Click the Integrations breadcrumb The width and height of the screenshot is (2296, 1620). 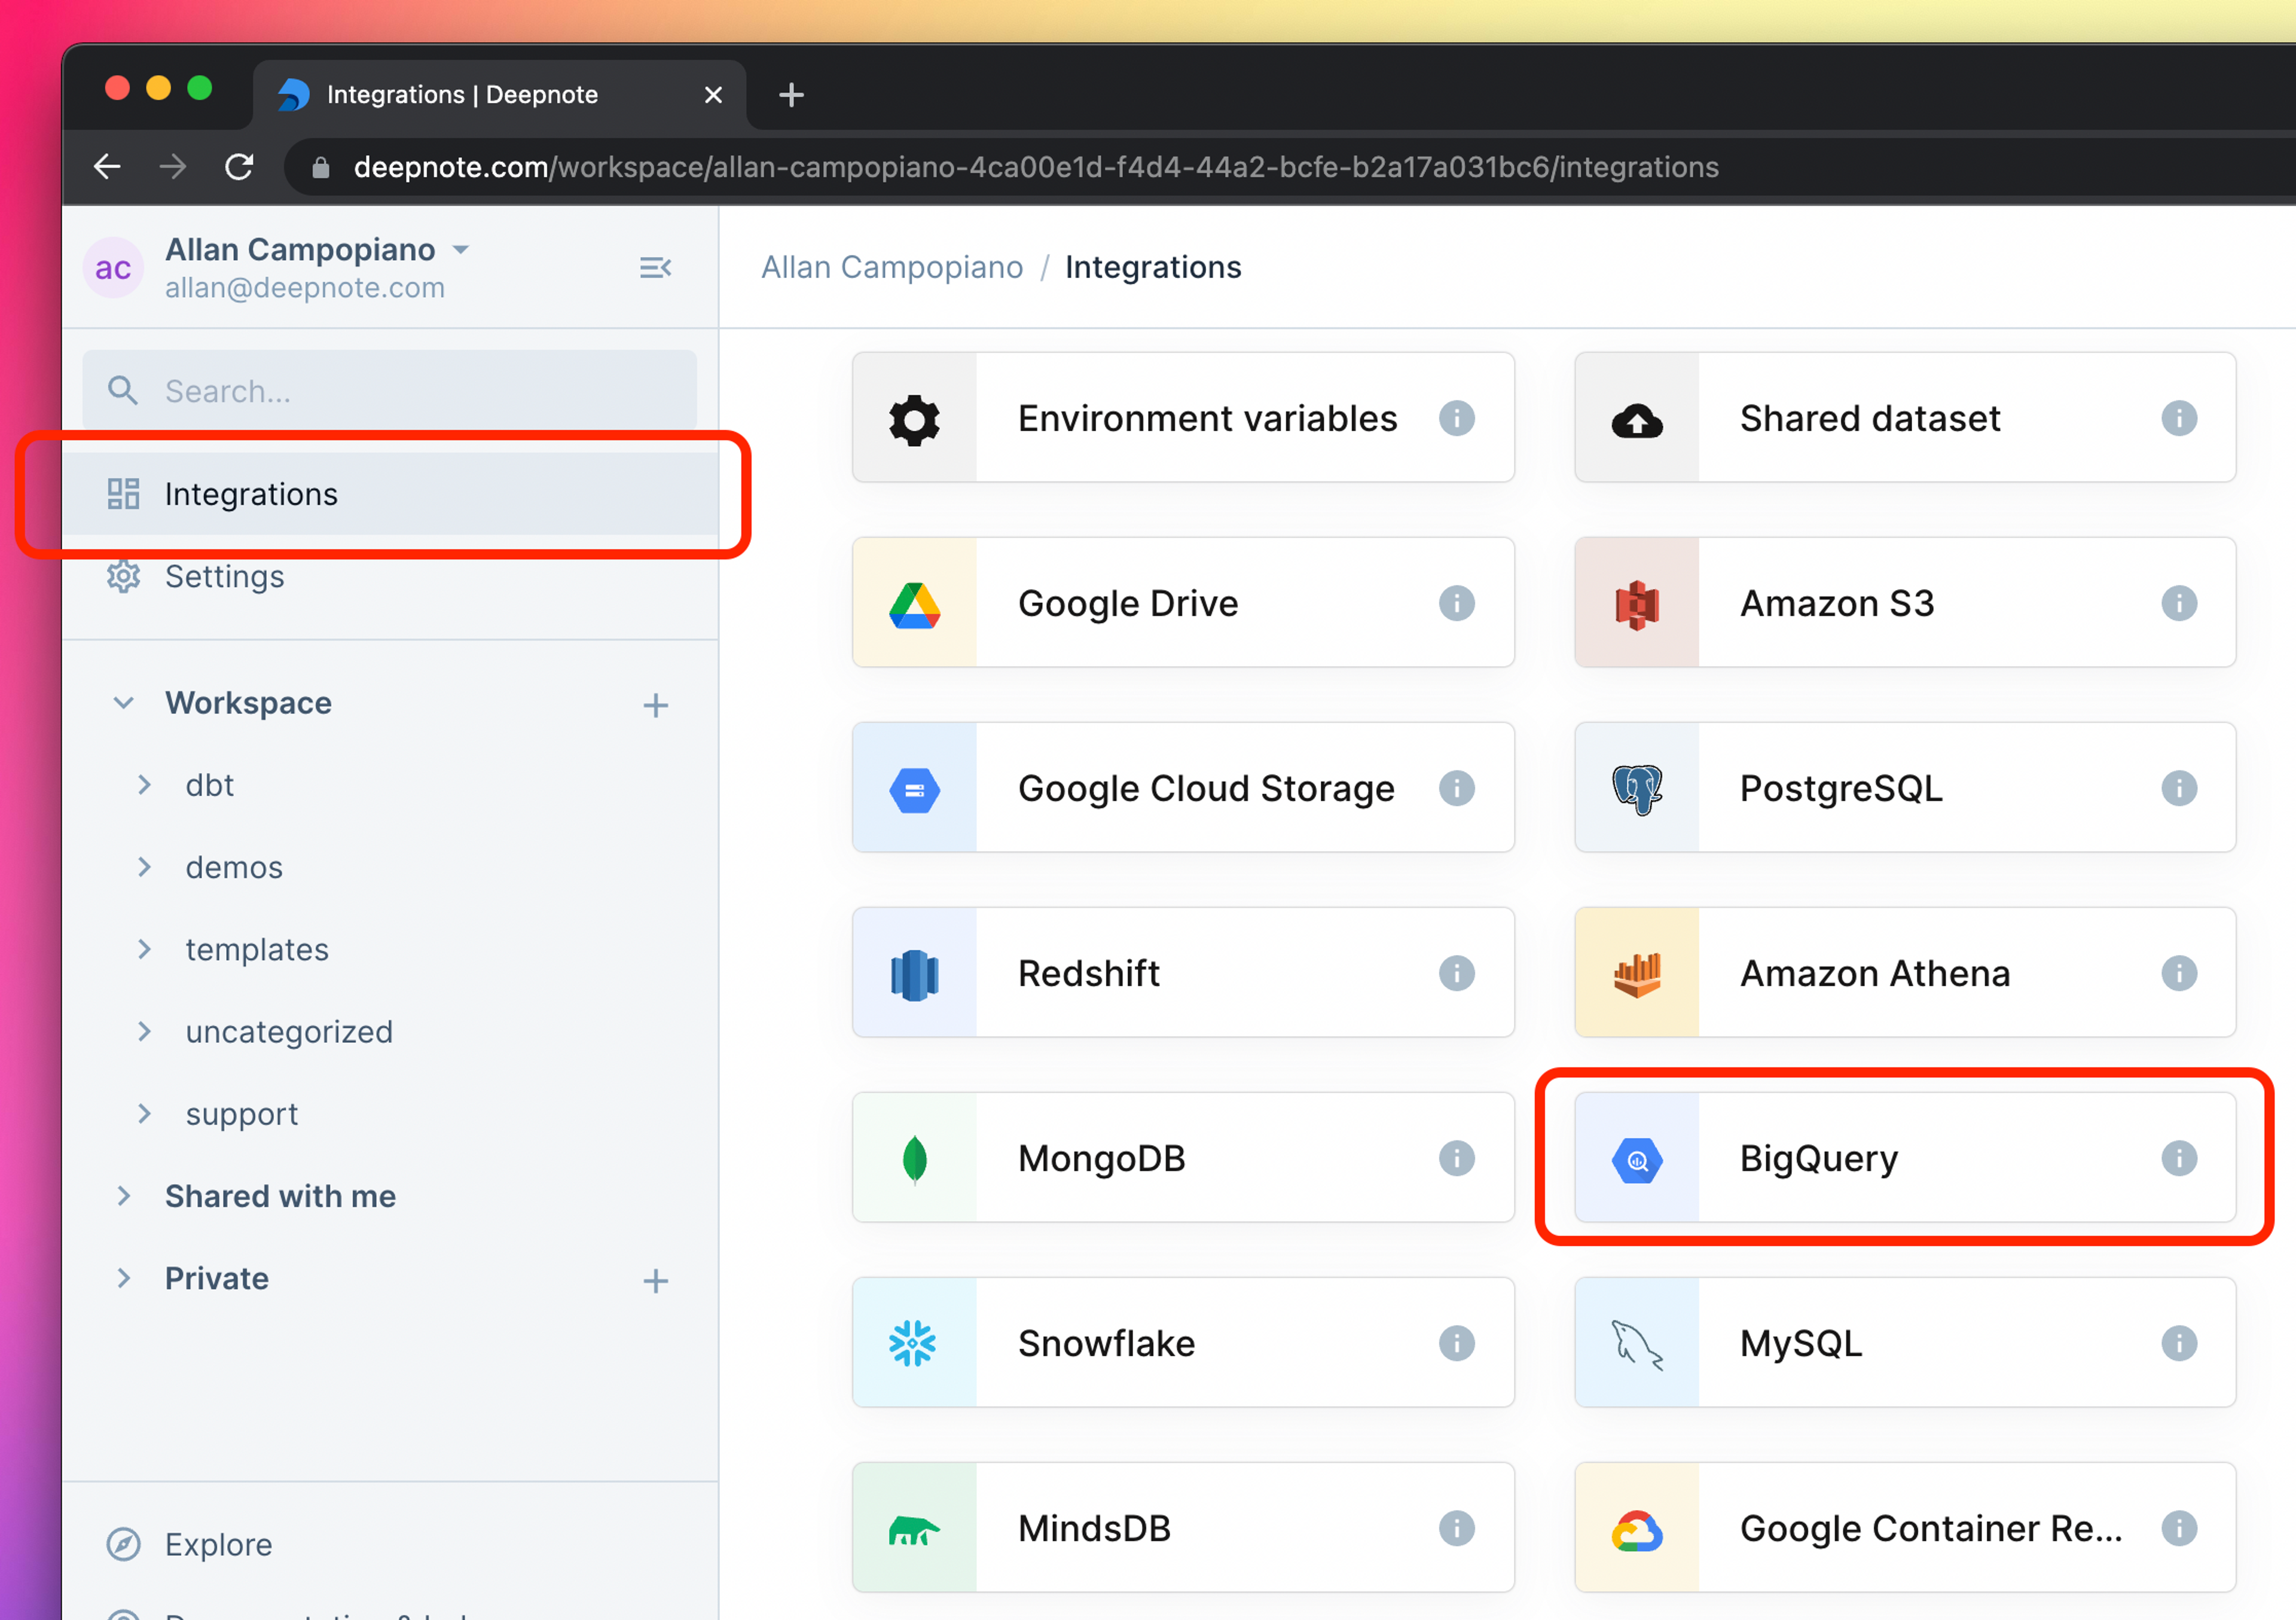coord(1153,267)
